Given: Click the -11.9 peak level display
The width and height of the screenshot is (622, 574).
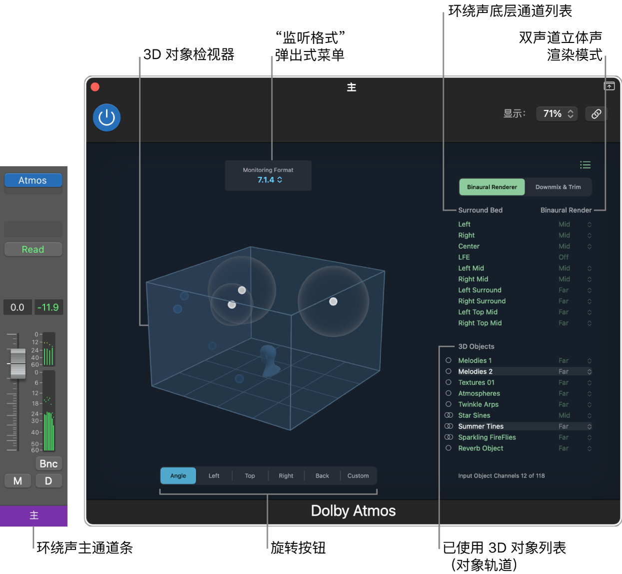Looking at the screenshot, I should pyautogui.click(x=48, y=307).
